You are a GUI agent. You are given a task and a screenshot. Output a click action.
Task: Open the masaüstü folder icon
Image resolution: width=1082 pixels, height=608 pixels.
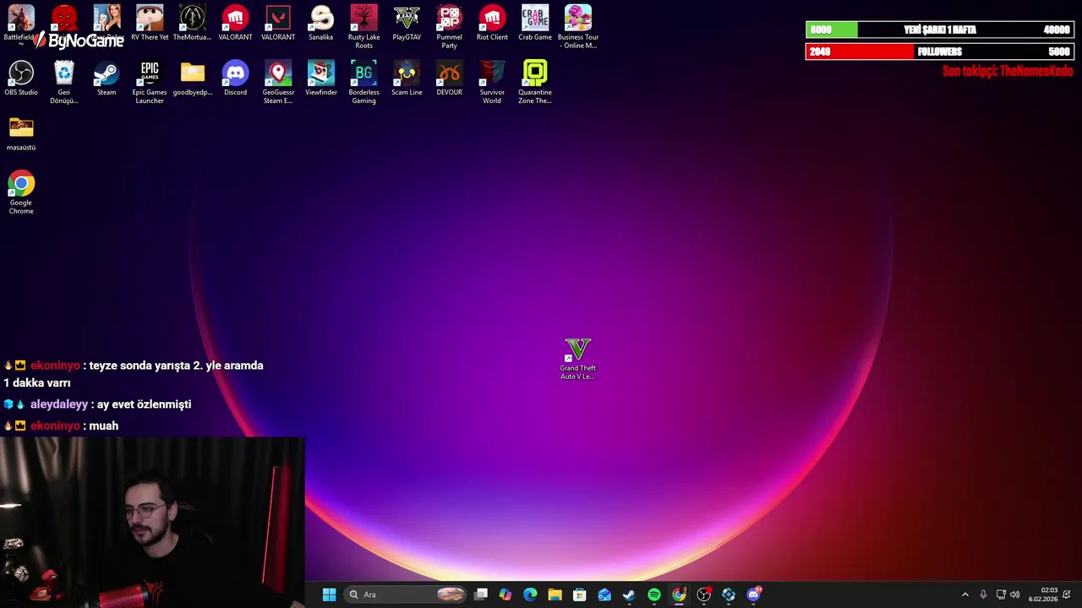point(21,133)
